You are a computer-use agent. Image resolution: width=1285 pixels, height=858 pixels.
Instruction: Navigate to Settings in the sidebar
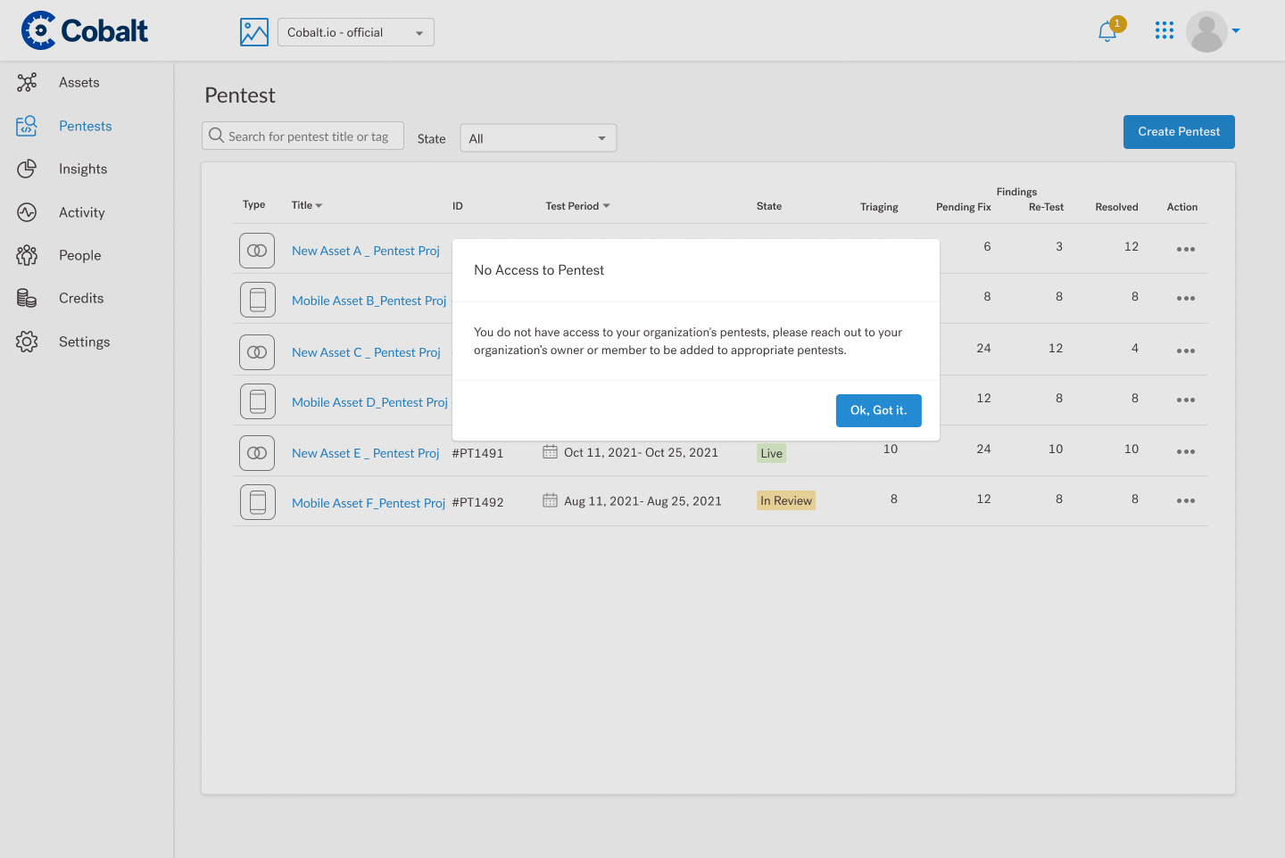(84, 342)
